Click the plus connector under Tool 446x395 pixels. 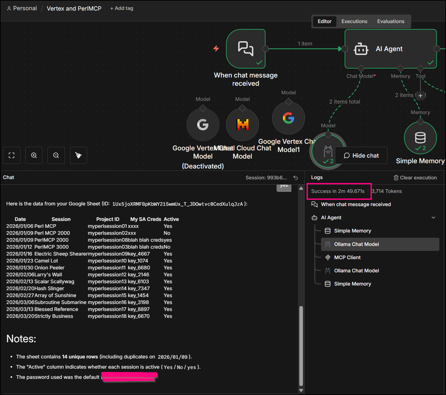click(420, 96)
